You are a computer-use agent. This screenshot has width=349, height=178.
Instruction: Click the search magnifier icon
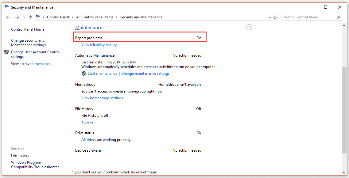pyautogui.click(x=339, y=17)
